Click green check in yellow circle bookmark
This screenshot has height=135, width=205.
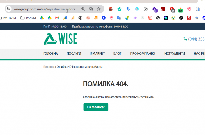pos(173,18)
